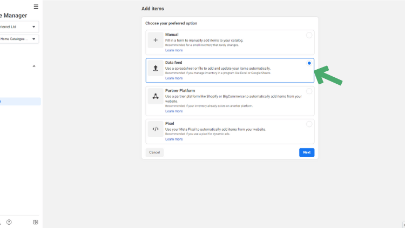Click the 'Pixel' option title
Screen dimensions: 405x228
click(170, 124)
